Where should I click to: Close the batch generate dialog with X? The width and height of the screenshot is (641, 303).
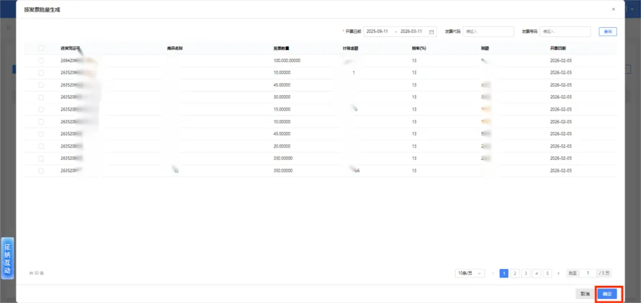(613, 9)
